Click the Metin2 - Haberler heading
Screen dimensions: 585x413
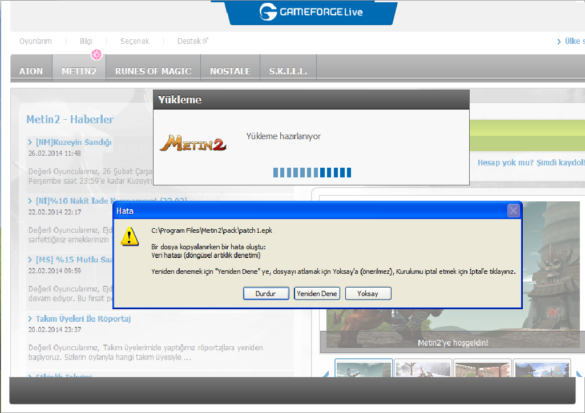[70, 119]
